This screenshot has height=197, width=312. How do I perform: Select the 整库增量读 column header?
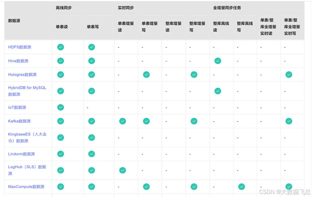tap(173, 27)
